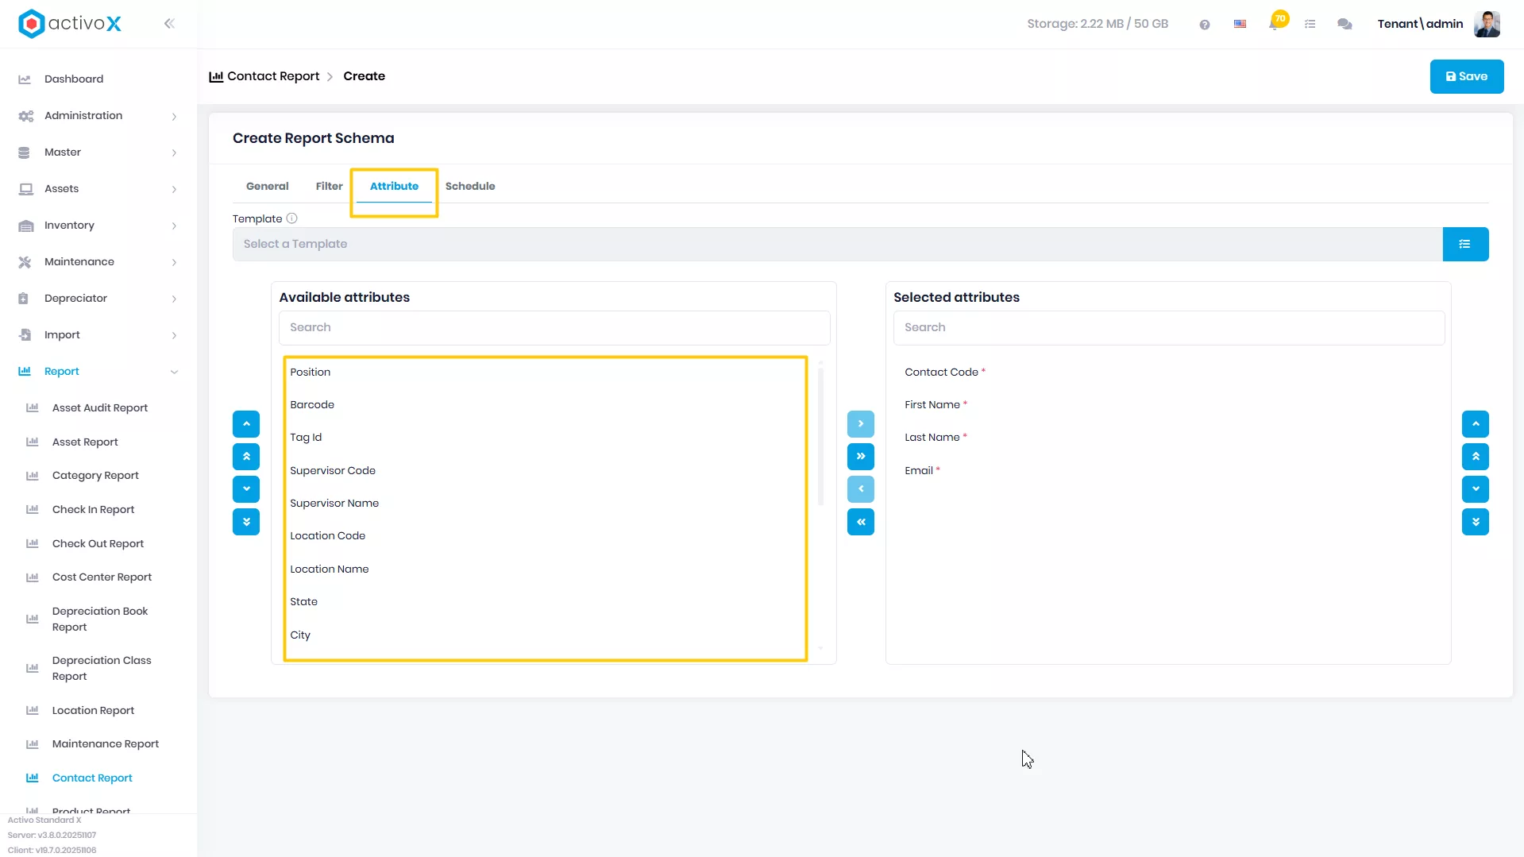1524x857 pixels.
Task: Move available attribute to top
Action: (x=246, y=457)
